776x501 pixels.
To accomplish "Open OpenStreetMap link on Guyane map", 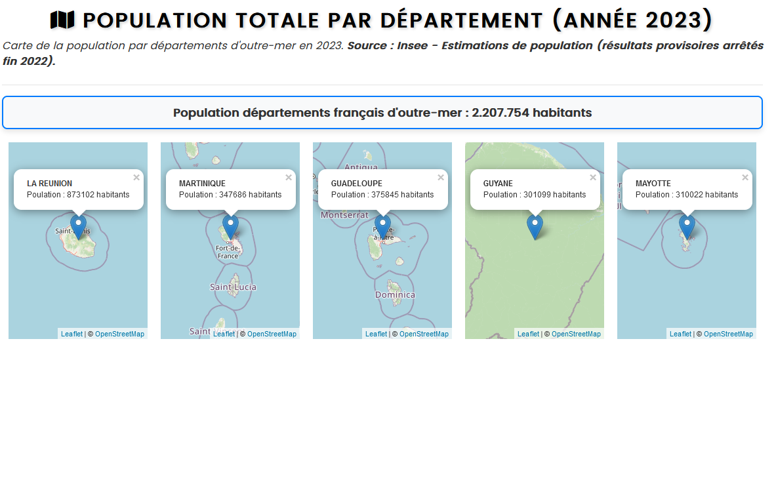I will (x=576, y=334).
